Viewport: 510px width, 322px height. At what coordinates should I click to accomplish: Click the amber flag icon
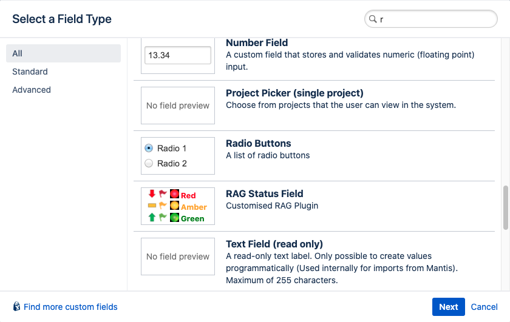point(163,206)
